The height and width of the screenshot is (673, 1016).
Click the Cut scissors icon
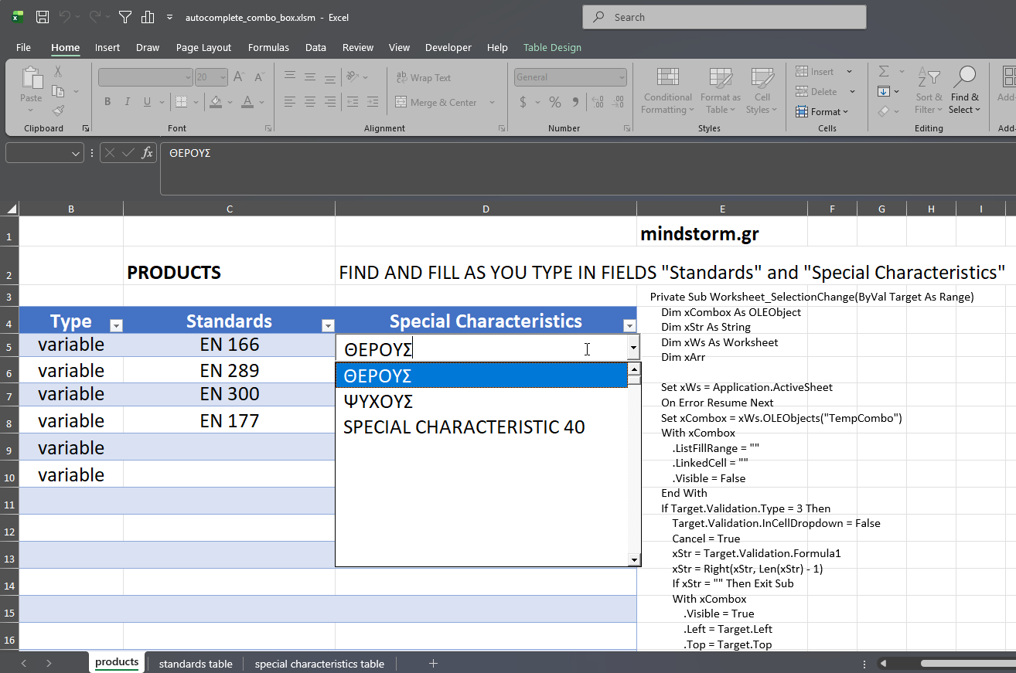pyautogui.click(x=58, y=72)
